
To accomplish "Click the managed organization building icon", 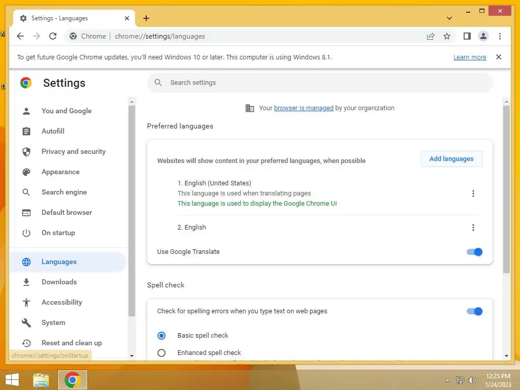I will pyautogui.click(x=249, y=108).
